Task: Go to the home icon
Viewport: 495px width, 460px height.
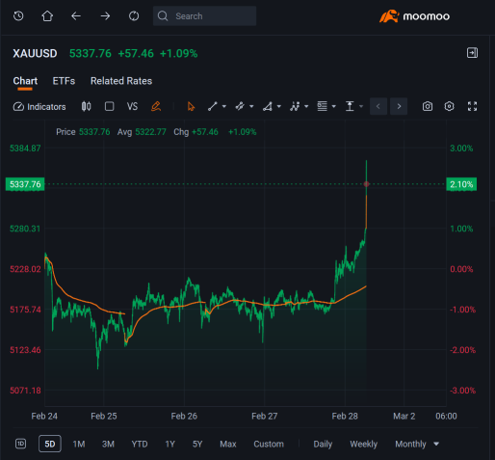Action: [47, 15]
